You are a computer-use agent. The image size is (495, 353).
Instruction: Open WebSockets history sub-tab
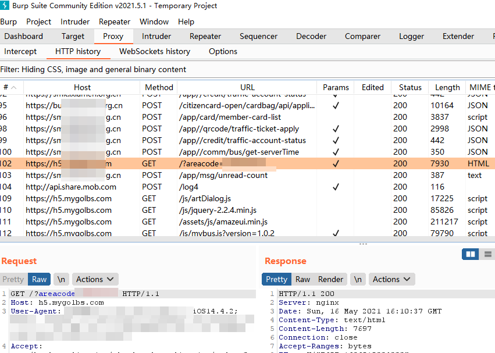(155, 51)
